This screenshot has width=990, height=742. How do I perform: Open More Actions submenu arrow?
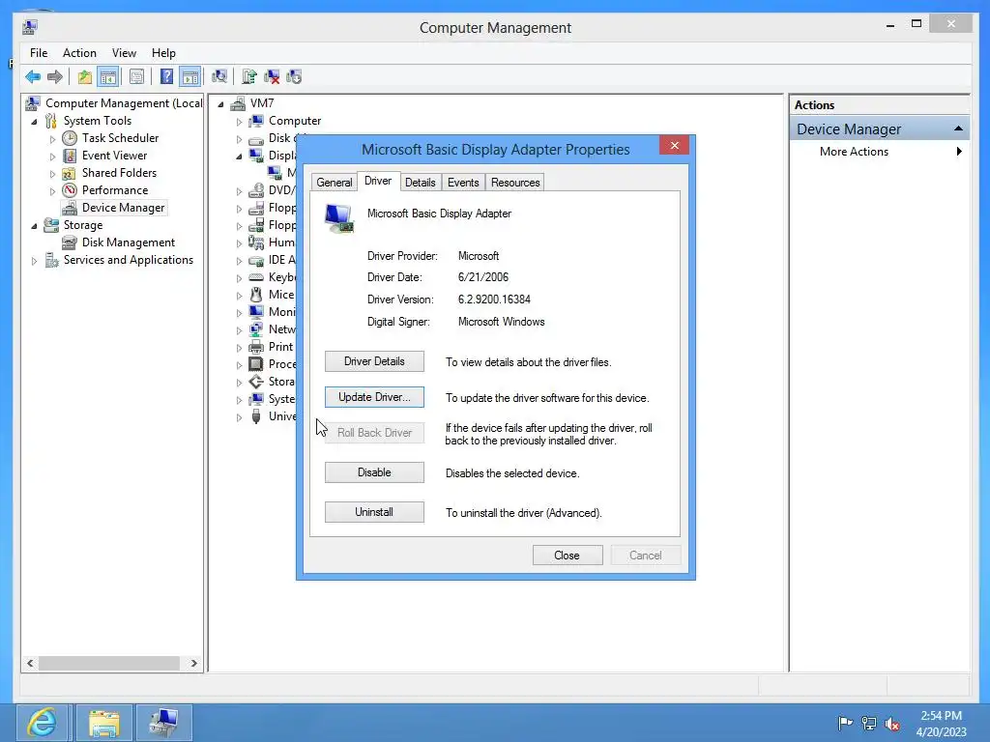point(959,152)
